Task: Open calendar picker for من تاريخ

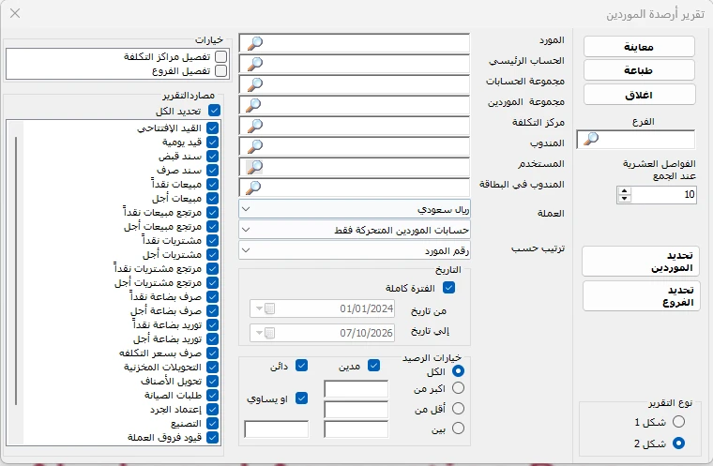Action: point(269,308)
